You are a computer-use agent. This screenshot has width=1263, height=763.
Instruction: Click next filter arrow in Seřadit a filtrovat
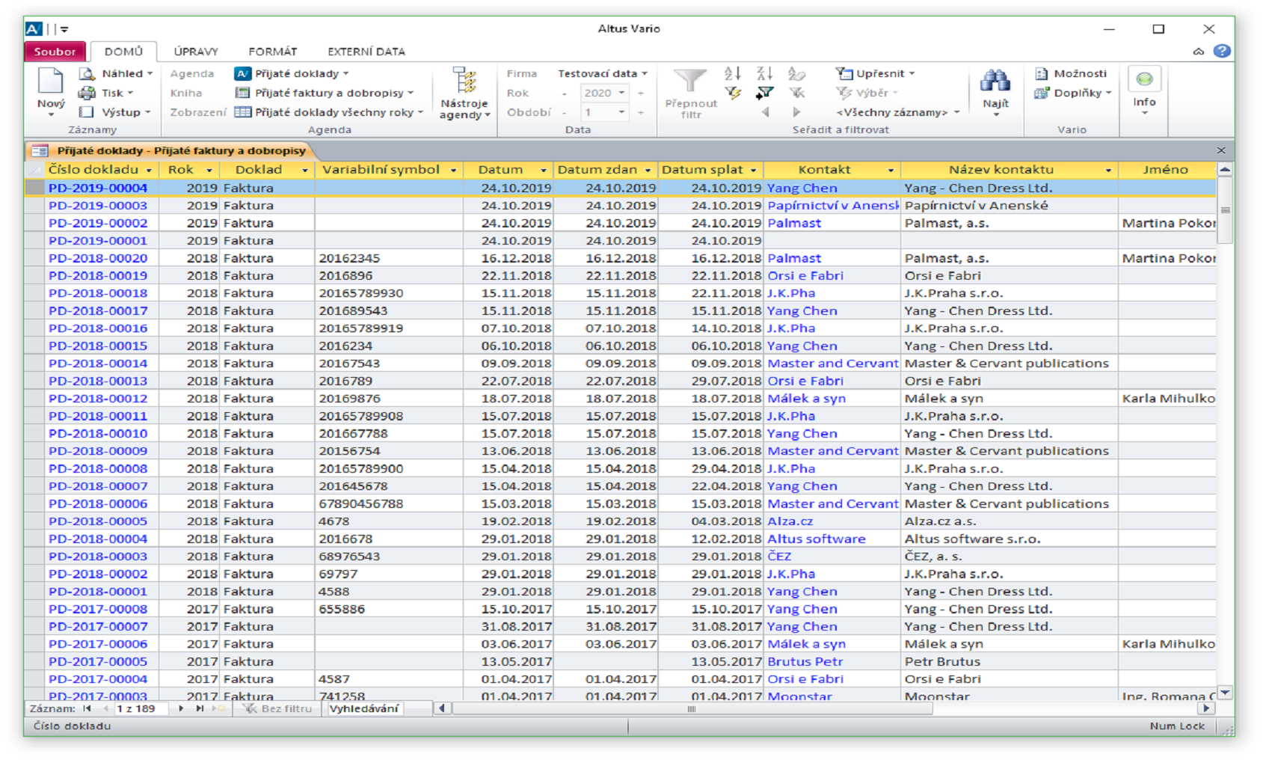796,112
